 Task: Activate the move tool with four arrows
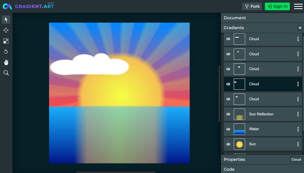(x=6, y=30)
